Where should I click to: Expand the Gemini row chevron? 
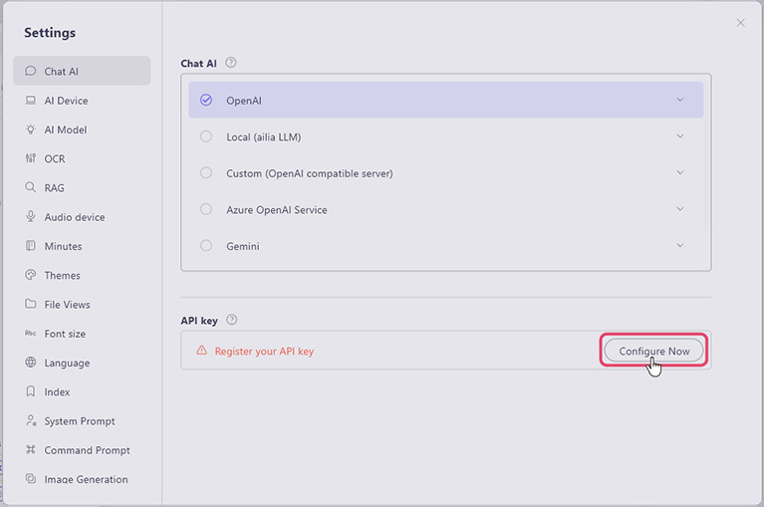(x=680, y=246)
